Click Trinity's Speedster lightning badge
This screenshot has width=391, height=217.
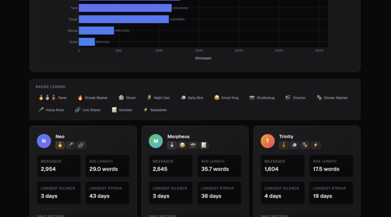click(x=315, y=145)
